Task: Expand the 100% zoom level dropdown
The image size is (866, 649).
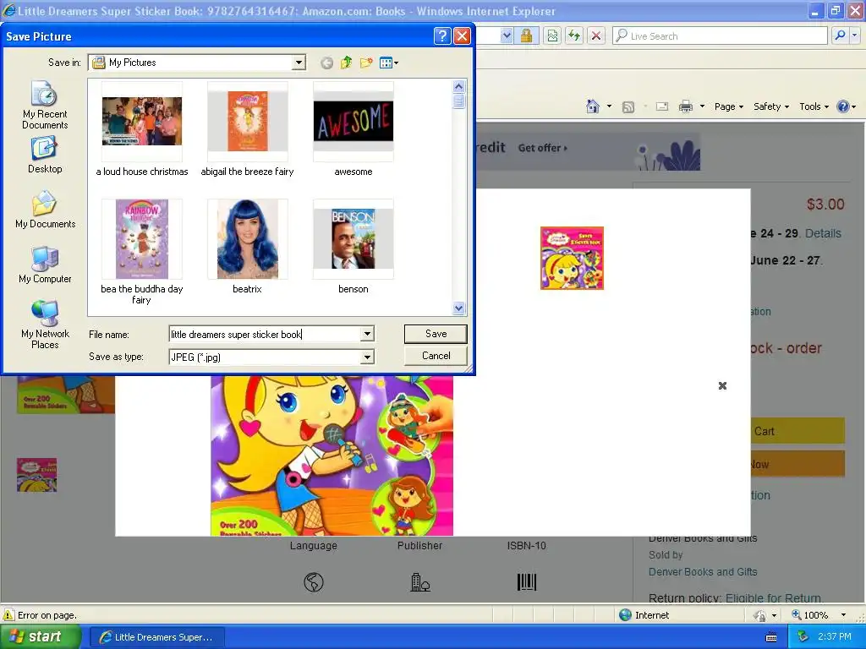Action: coord(843,615)
